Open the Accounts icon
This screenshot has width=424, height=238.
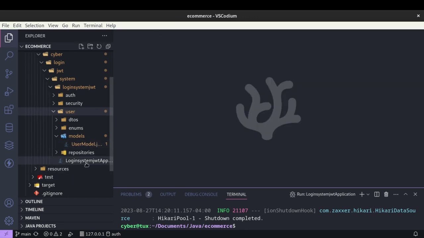coord(9,203)
